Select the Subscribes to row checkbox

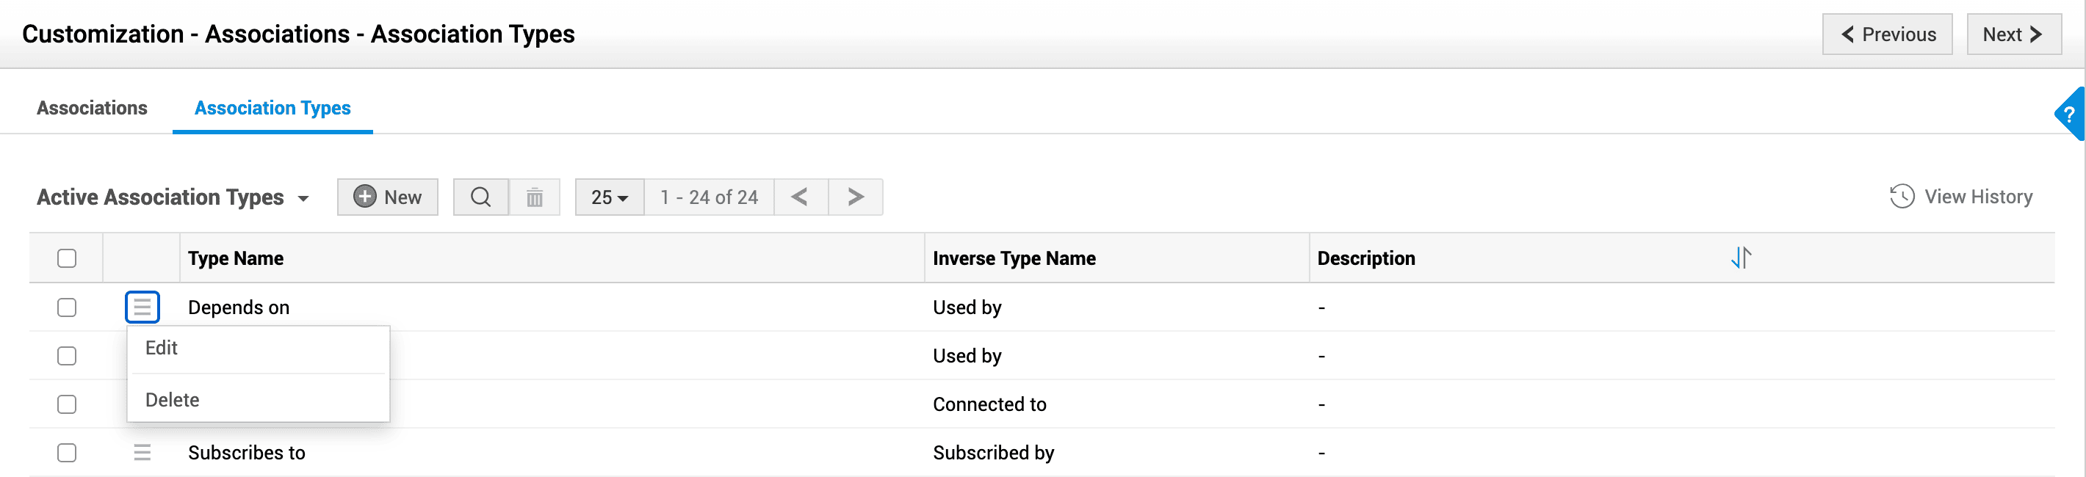click(68, 453)
